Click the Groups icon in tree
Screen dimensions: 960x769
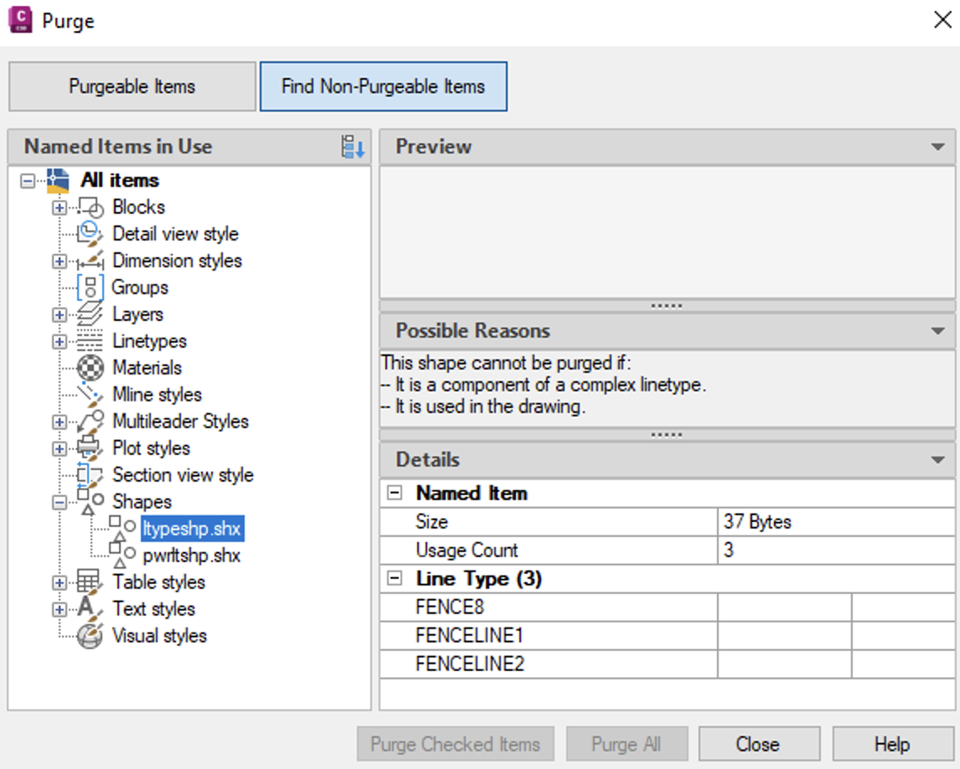(x=90, y=288)
